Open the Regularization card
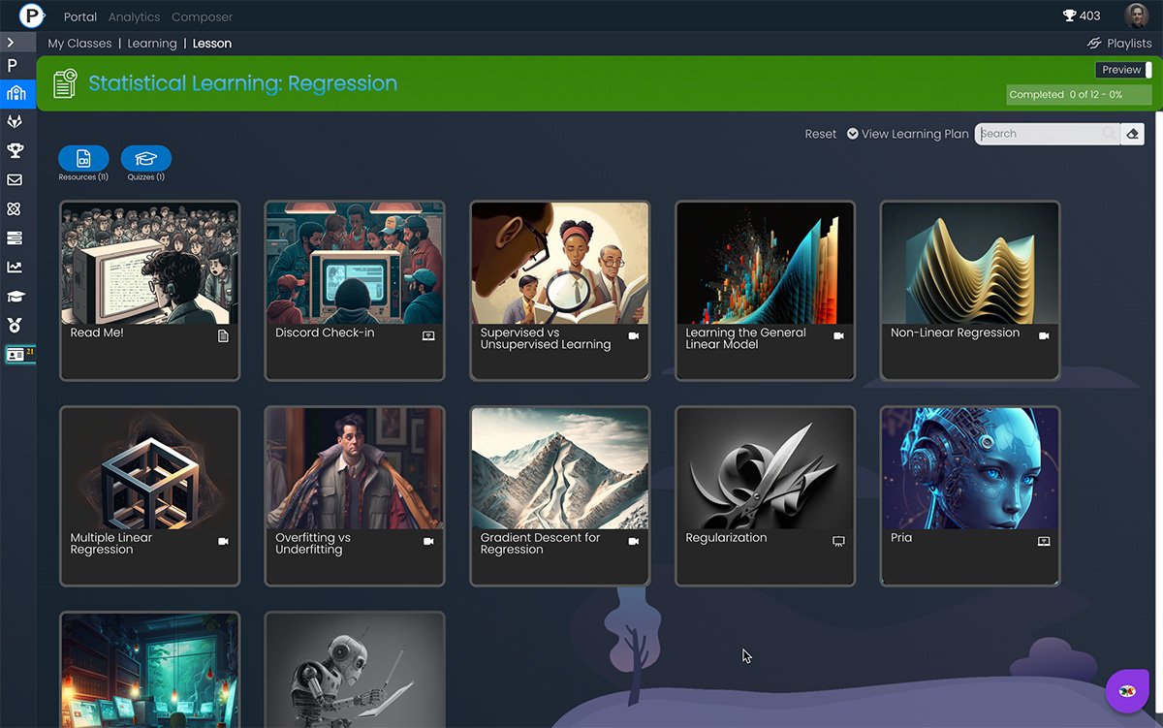 766,495
